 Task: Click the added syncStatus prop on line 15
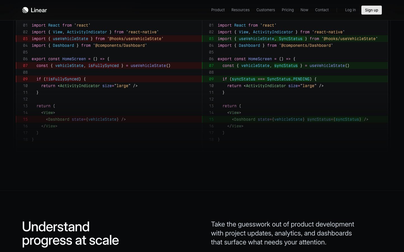point(334,119)
